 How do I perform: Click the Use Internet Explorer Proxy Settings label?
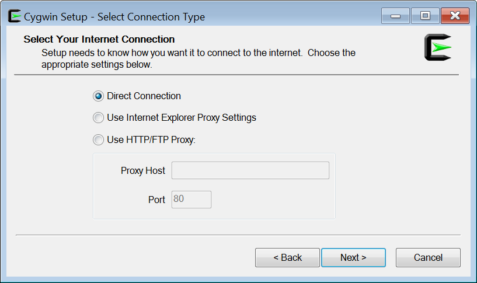(182, 118)
